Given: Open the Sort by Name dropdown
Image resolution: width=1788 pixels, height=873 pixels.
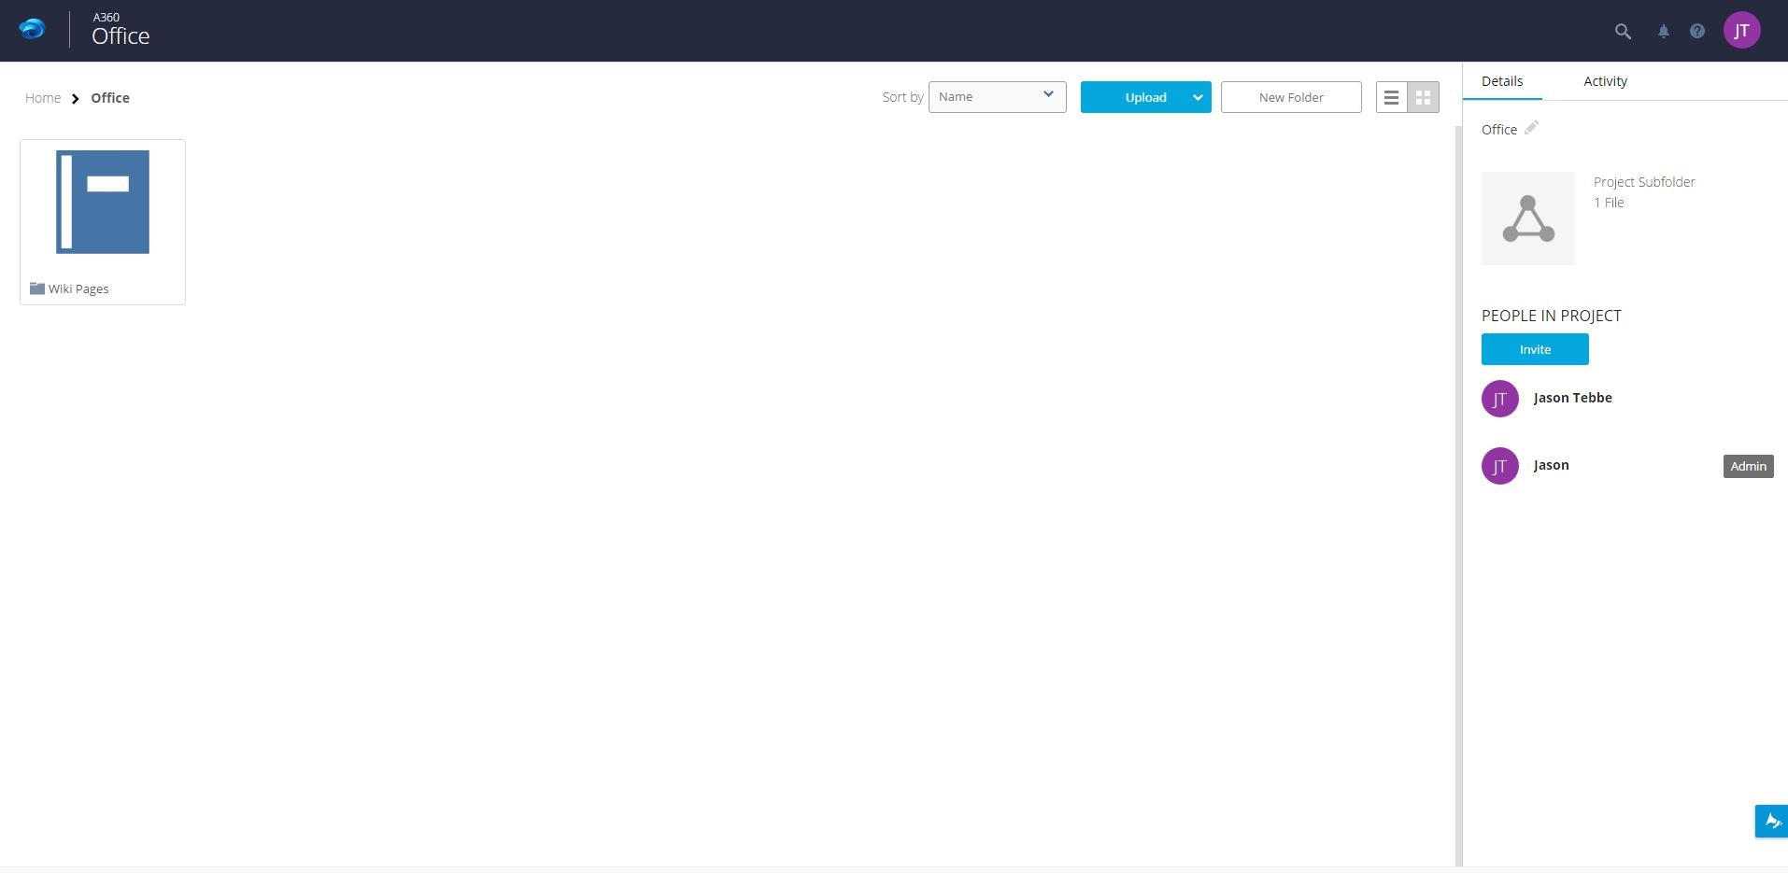Looking at the screenshot, I should click(996, 96).
